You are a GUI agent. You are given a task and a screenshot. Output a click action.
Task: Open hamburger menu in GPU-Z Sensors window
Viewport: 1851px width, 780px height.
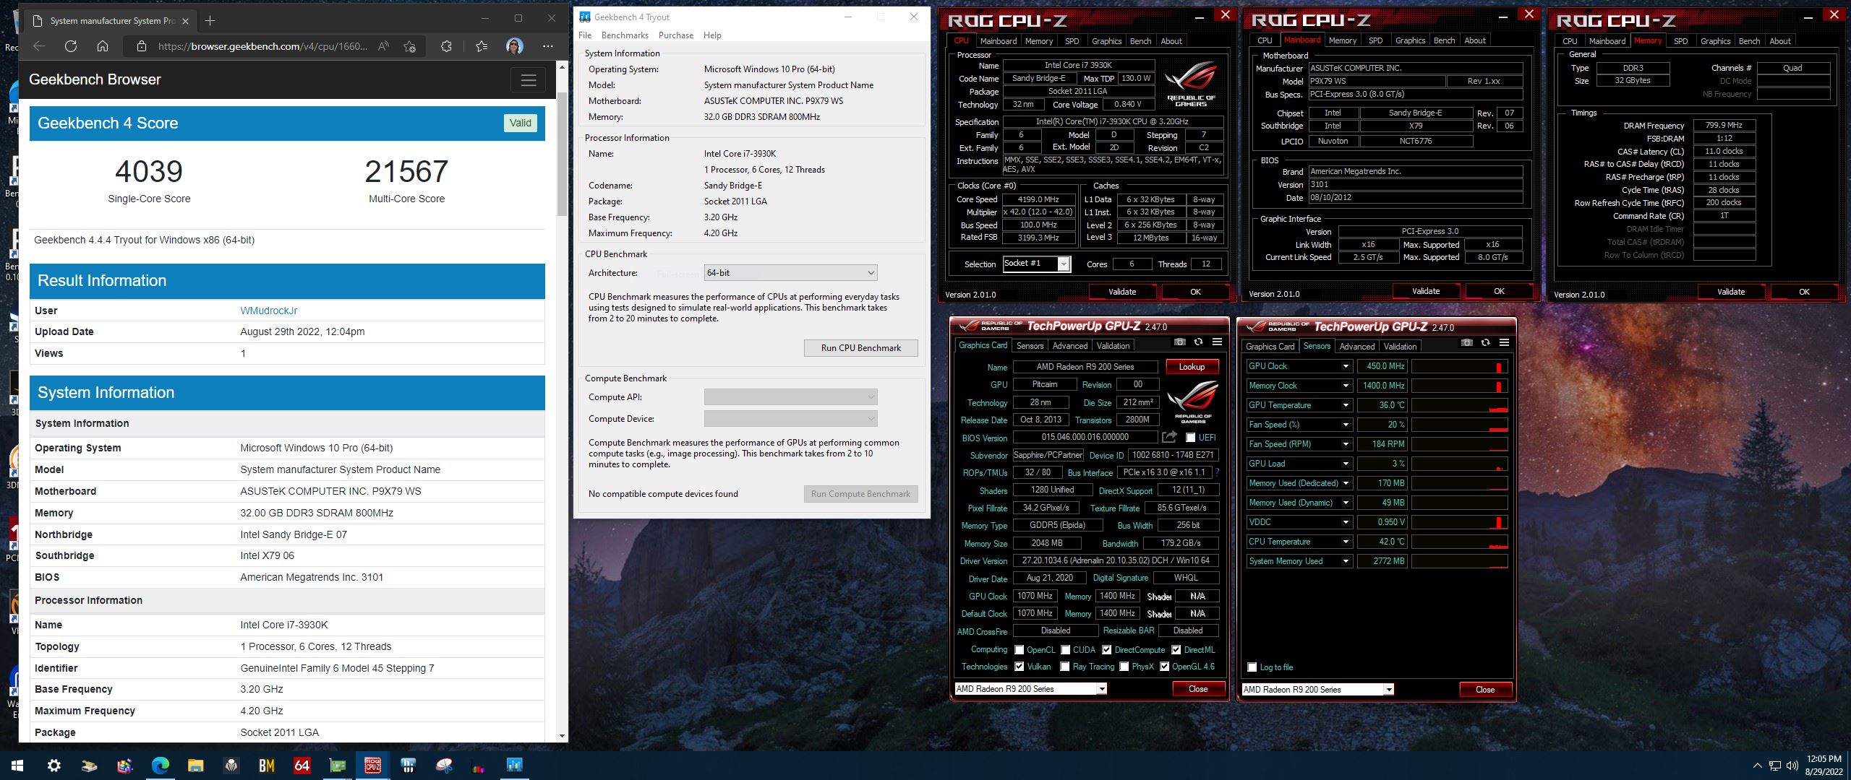click(1504, 342)
